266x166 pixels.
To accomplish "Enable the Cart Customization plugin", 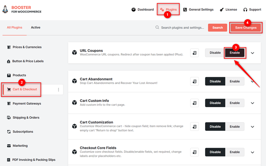I will [x=235, y=127].
